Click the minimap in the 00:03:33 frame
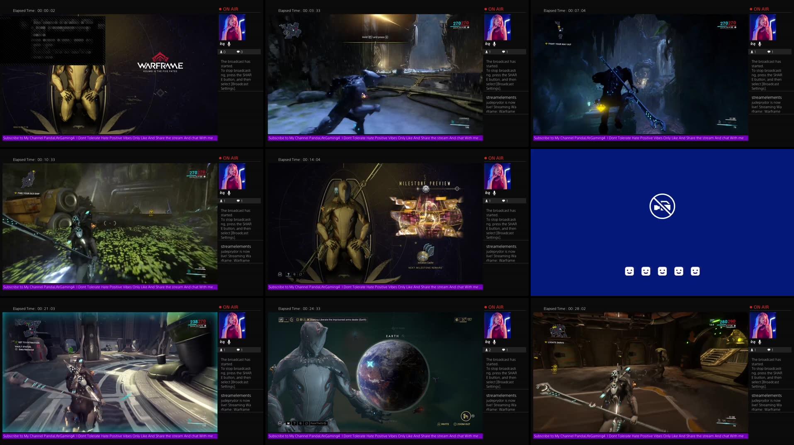The image size is (794, 445). 290,30
